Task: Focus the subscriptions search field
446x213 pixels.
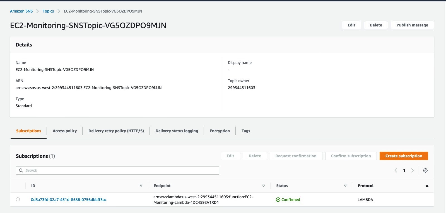Action: 117,170
